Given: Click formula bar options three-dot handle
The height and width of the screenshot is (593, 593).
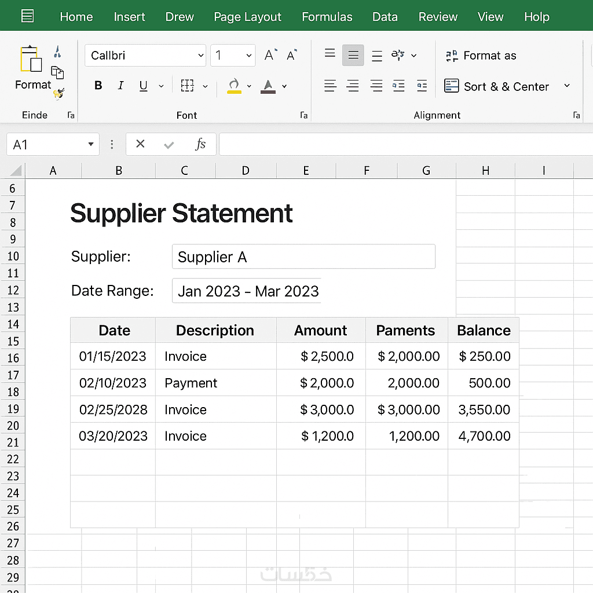Looking at the screenshot, I should click(112, 144).
